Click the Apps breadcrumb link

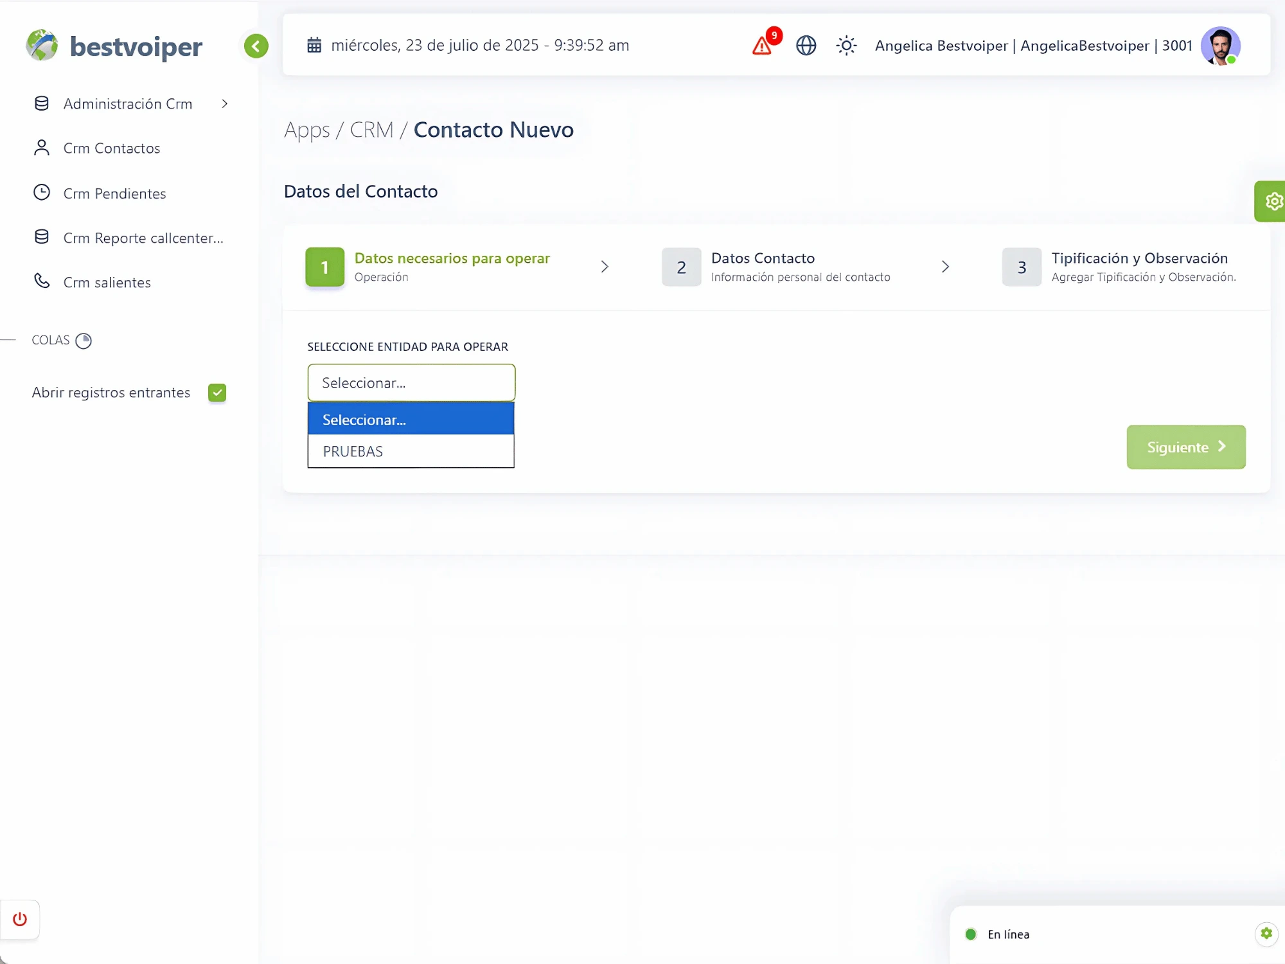coord(307,130)
